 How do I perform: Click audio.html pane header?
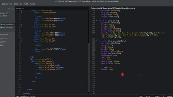[x=21, y=8]
